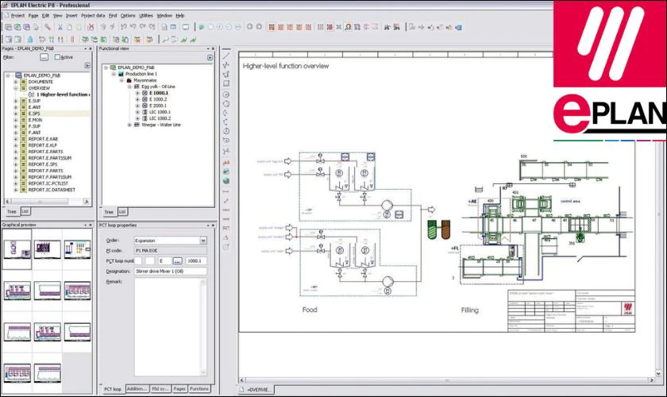Click the red double-bar icon in second toolbar
667x397 pixels.
(72, 40)
